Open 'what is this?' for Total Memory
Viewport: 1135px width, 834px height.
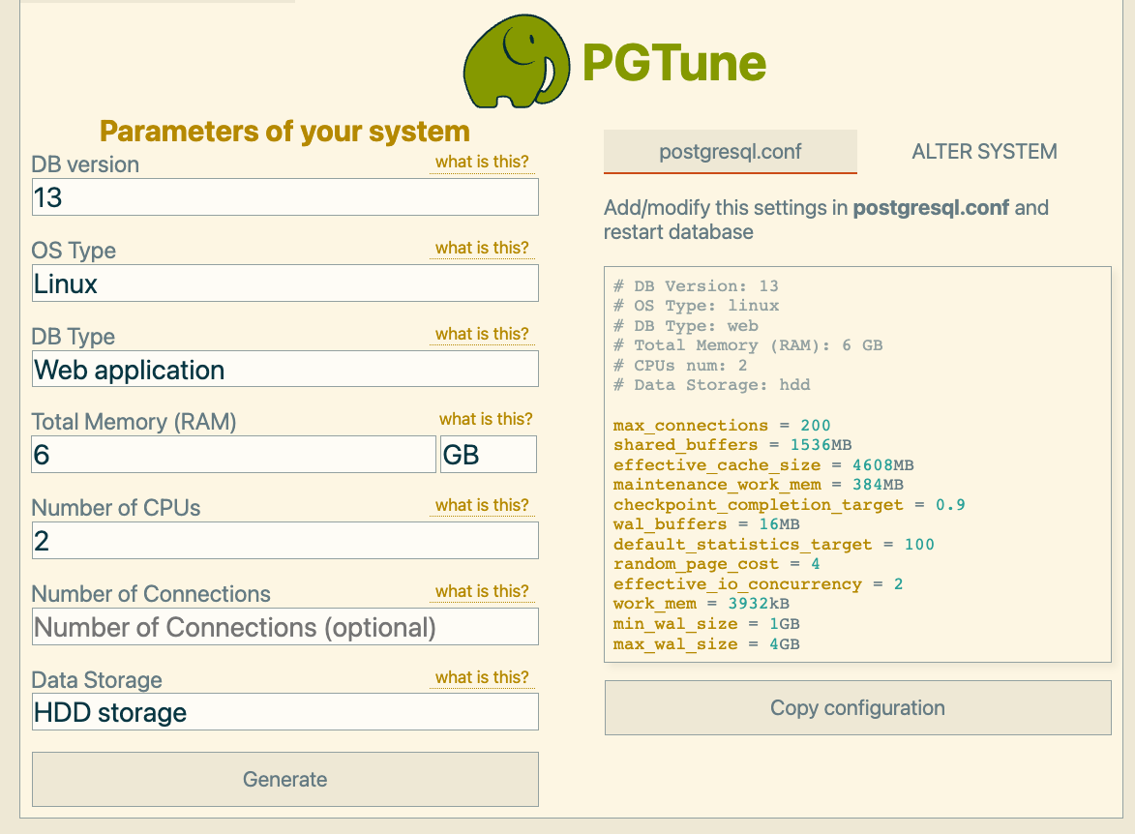[486, 419]
